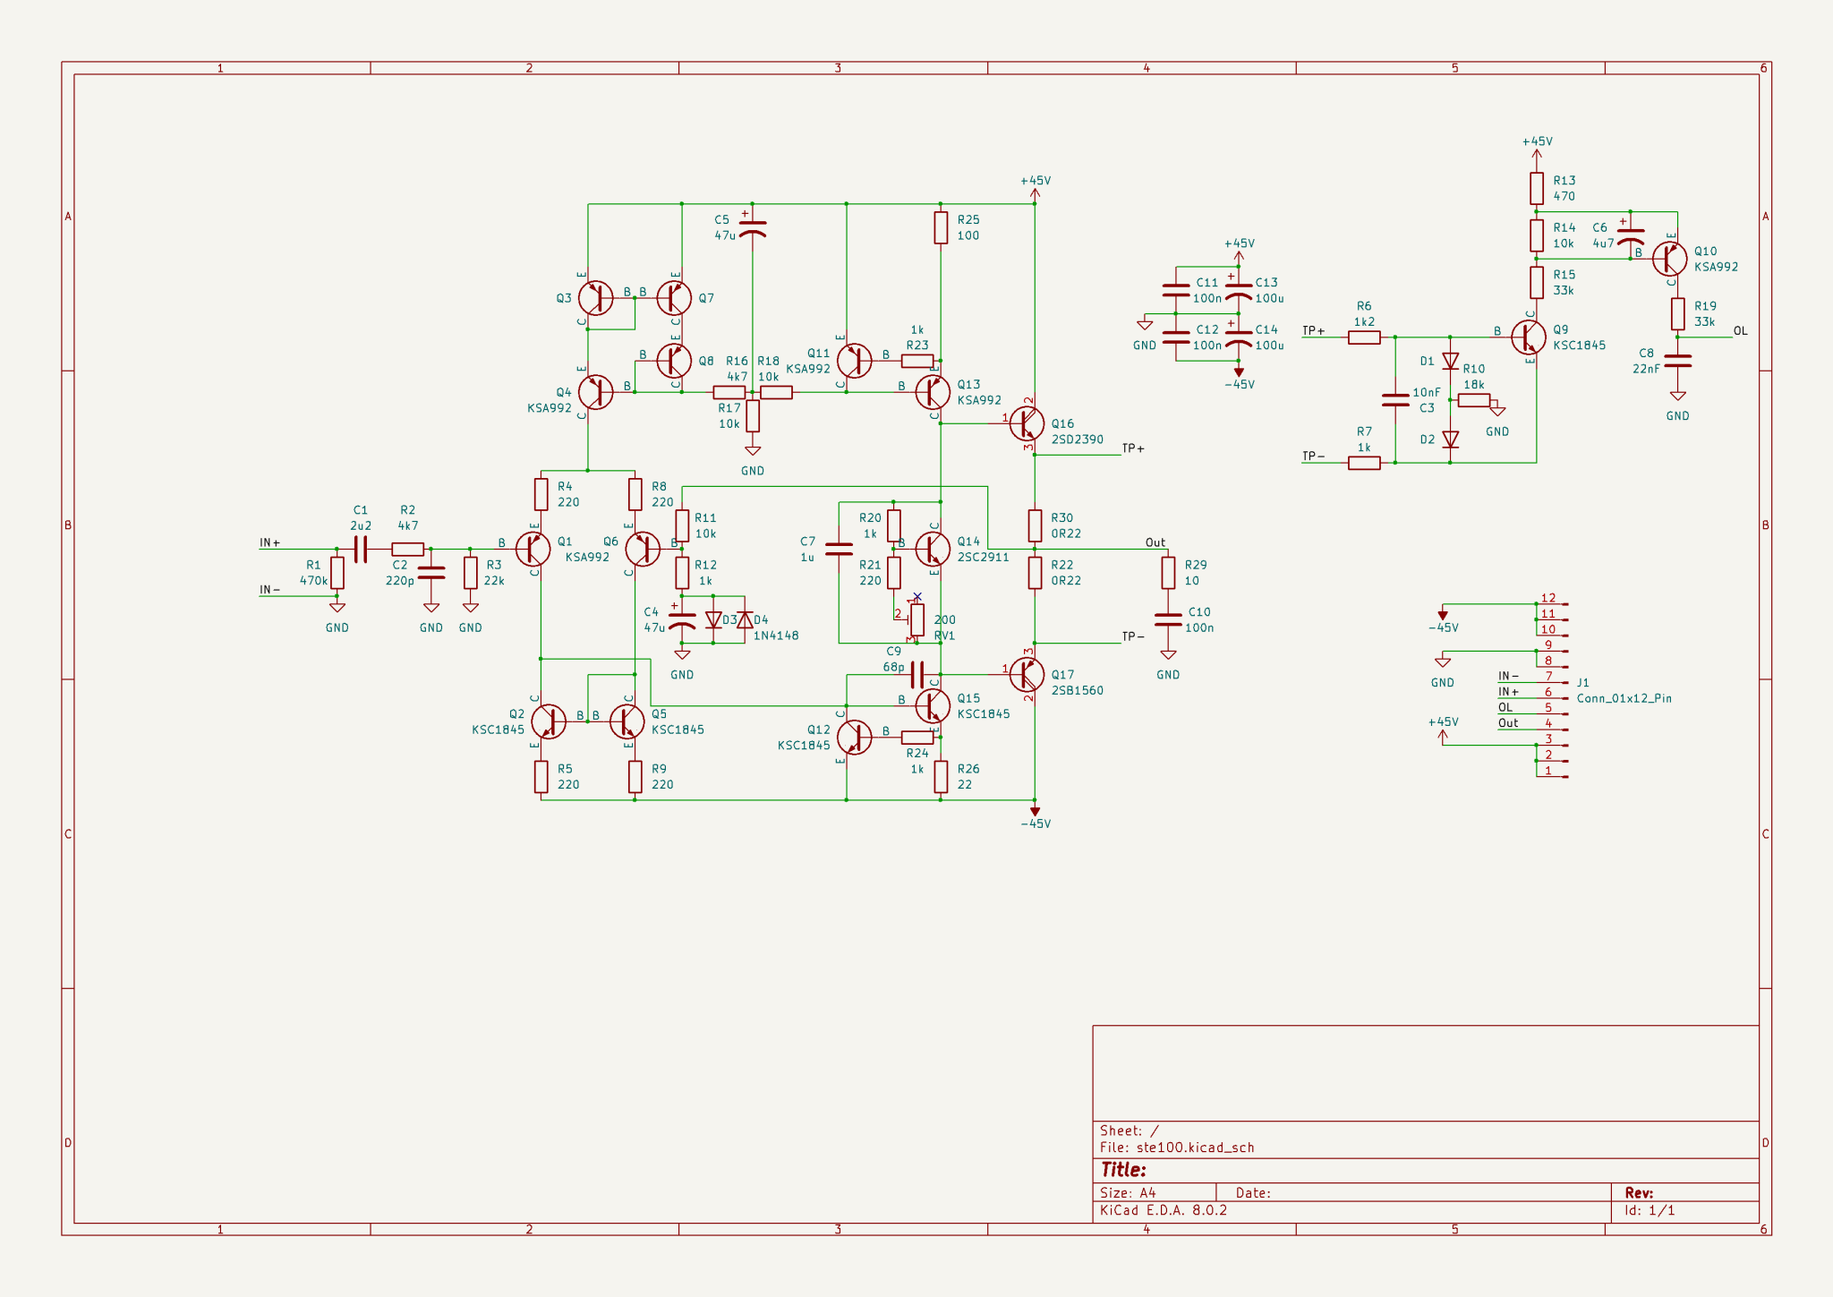Select the Q7 transistor symbol

pyautogui.click(x=673, y=298)
